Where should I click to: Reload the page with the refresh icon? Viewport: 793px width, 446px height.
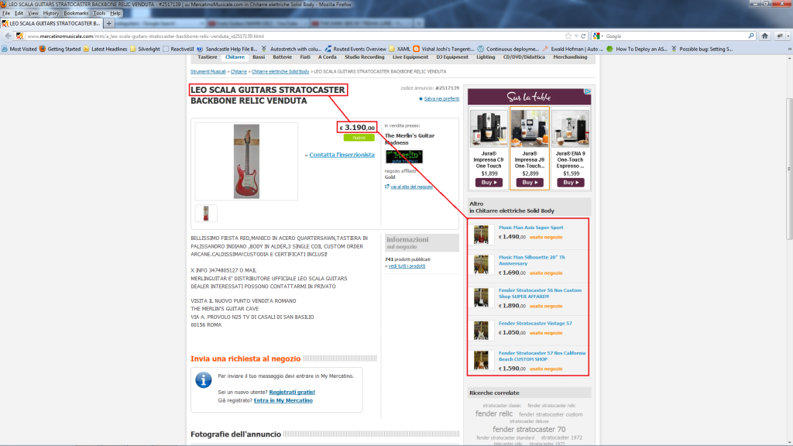(583, 36)
